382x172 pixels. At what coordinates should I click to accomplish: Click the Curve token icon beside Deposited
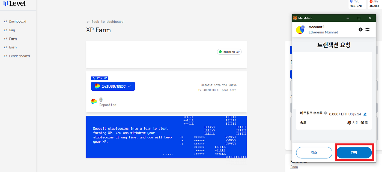(94, 102)
